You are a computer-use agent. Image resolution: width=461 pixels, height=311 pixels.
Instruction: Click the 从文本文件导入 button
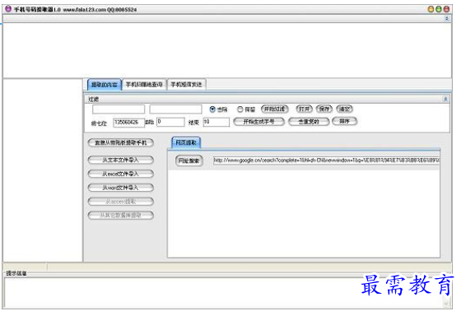click(120, 160)
